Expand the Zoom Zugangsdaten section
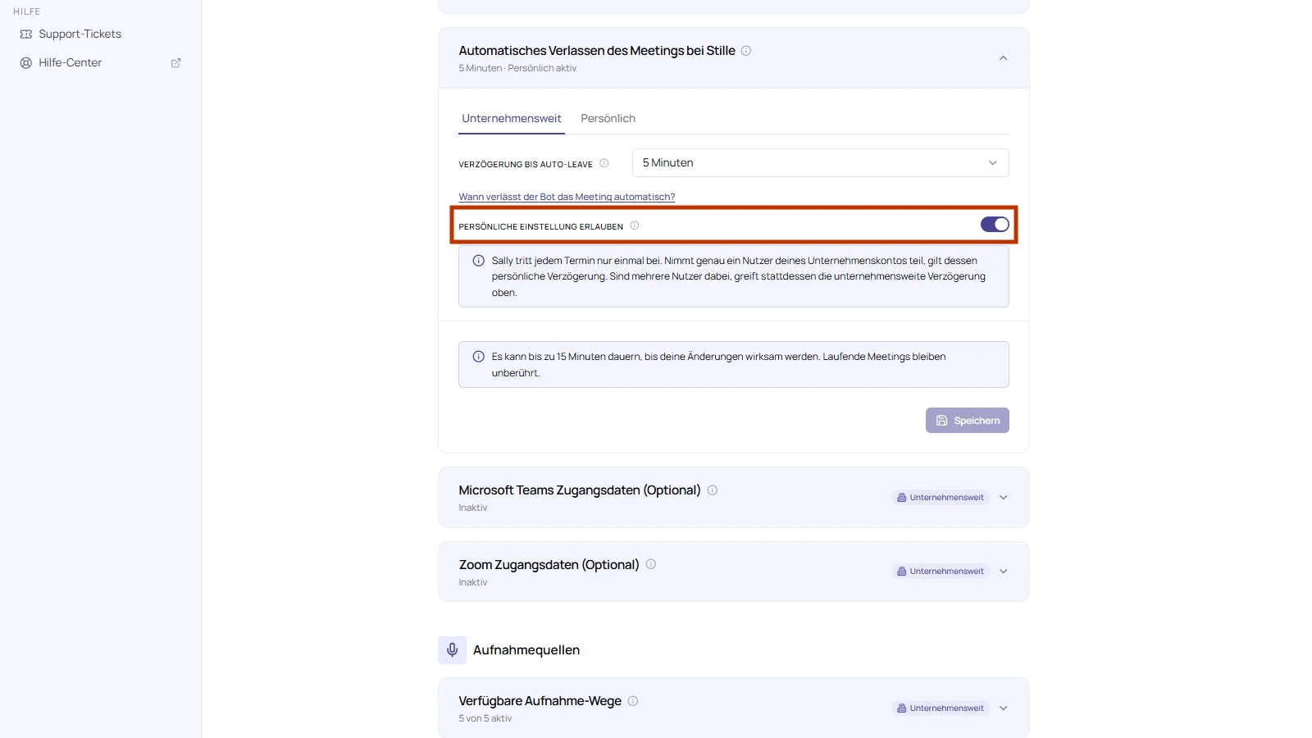1312x738 pixels. pos(1003,572)
